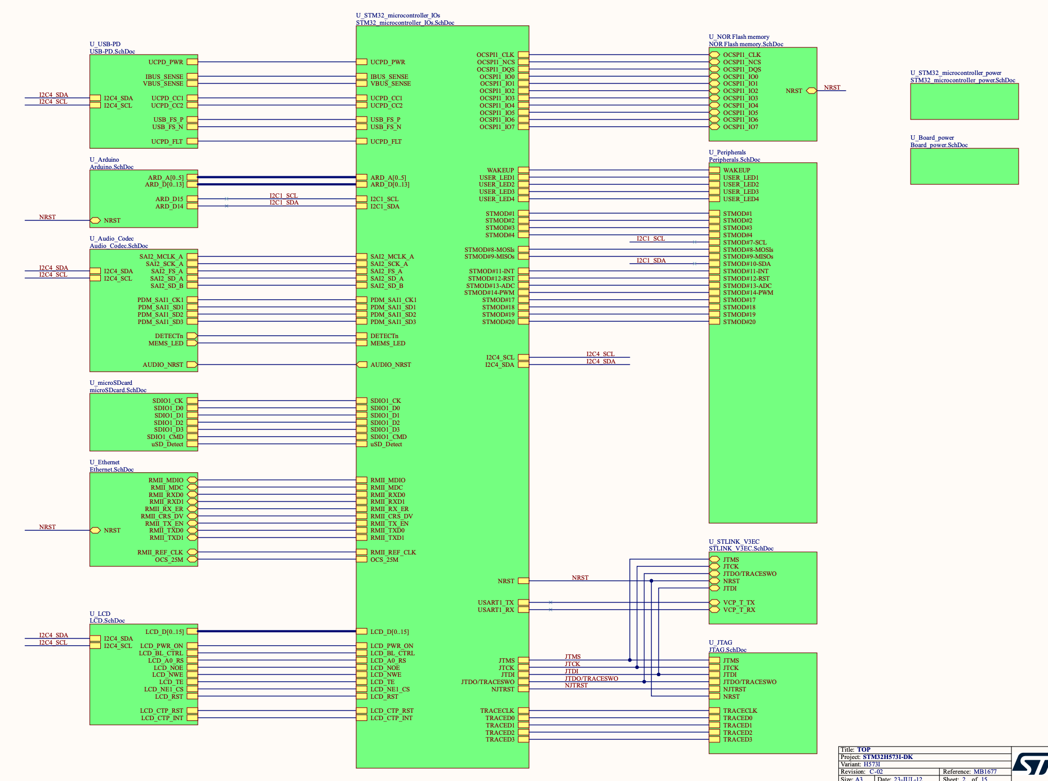
Task: Click the Project STM32H573I-DK field
Action: pos(925,757)
